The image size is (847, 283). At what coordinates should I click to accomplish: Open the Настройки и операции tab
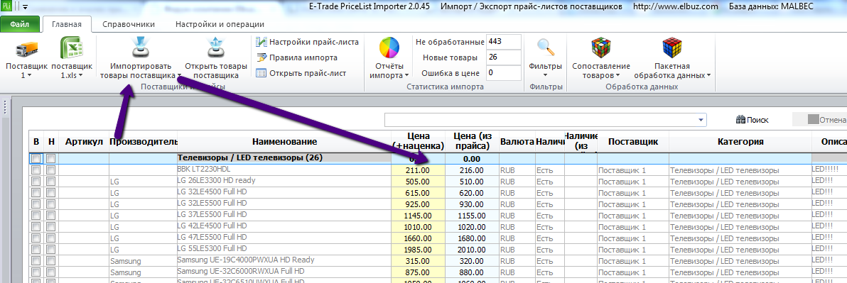point(220,24)
